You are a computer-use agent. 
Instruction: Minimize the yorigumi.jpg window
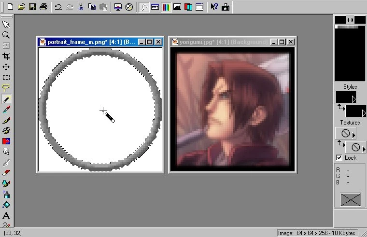[x=274, y=42]
